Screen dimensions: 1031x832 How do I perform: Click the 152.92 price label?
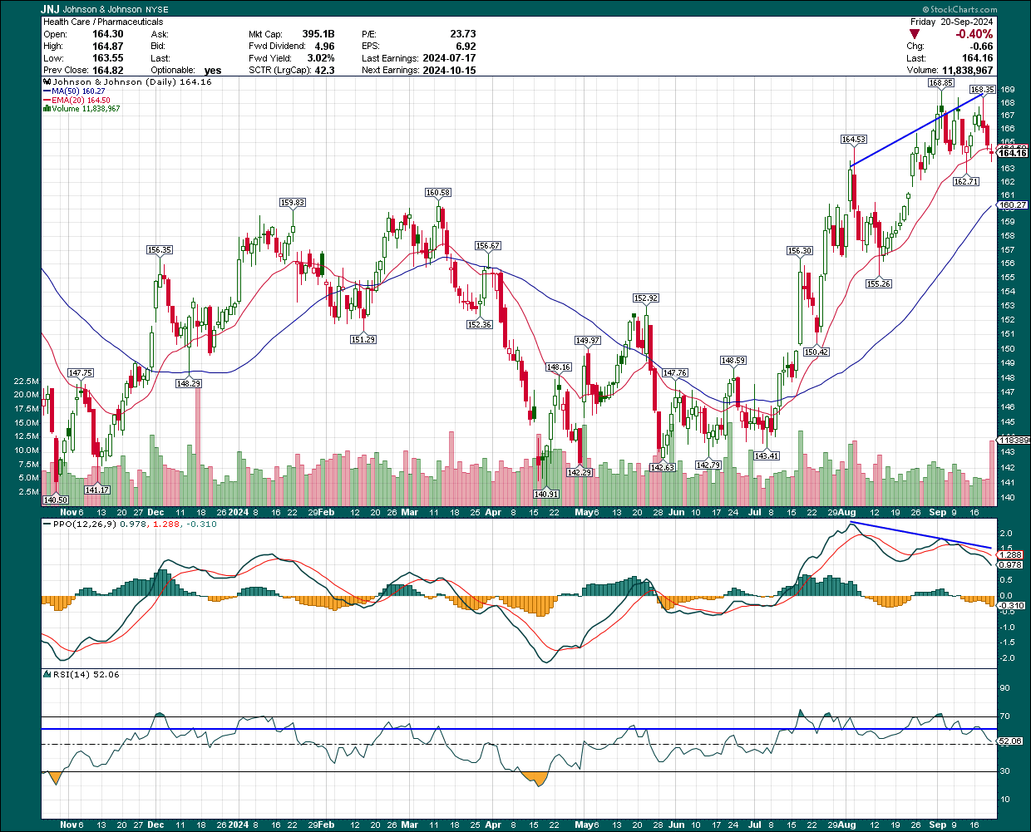click(646, 298)
